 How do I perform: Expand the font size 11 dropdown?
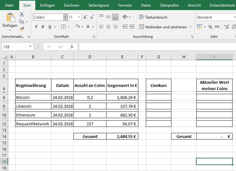(x=79, y=17)
